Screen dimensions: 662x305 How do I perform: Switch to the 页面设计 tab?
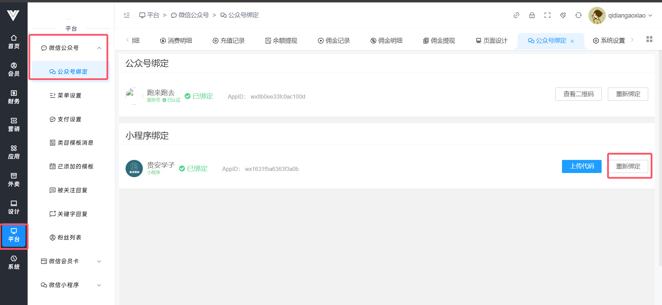coord(491,41)
